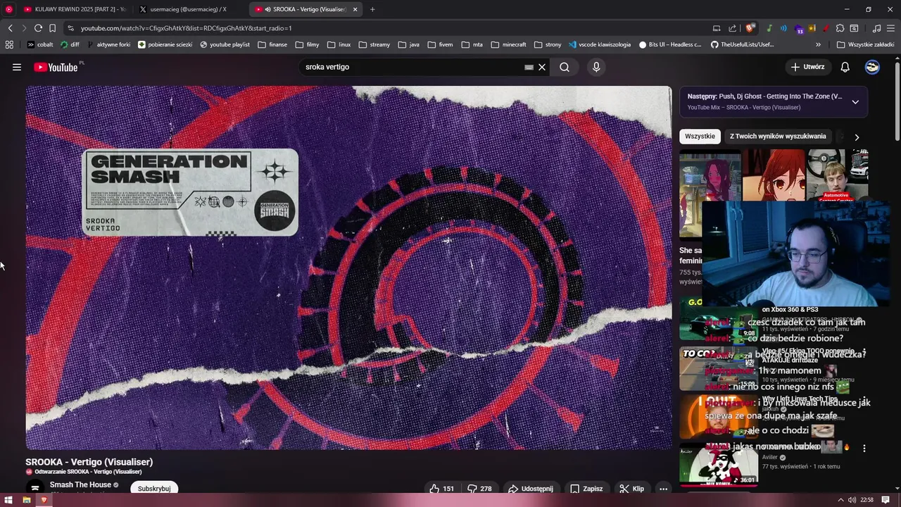Open the on-screen keyboard in the search box
Image resolution: width=901 pixels, height=507 pixels.
pyautogui.click(x=529, y=67)
